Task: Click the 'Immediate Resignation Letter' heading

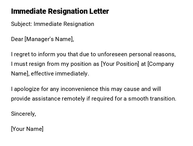Action: tap(60, 11)
